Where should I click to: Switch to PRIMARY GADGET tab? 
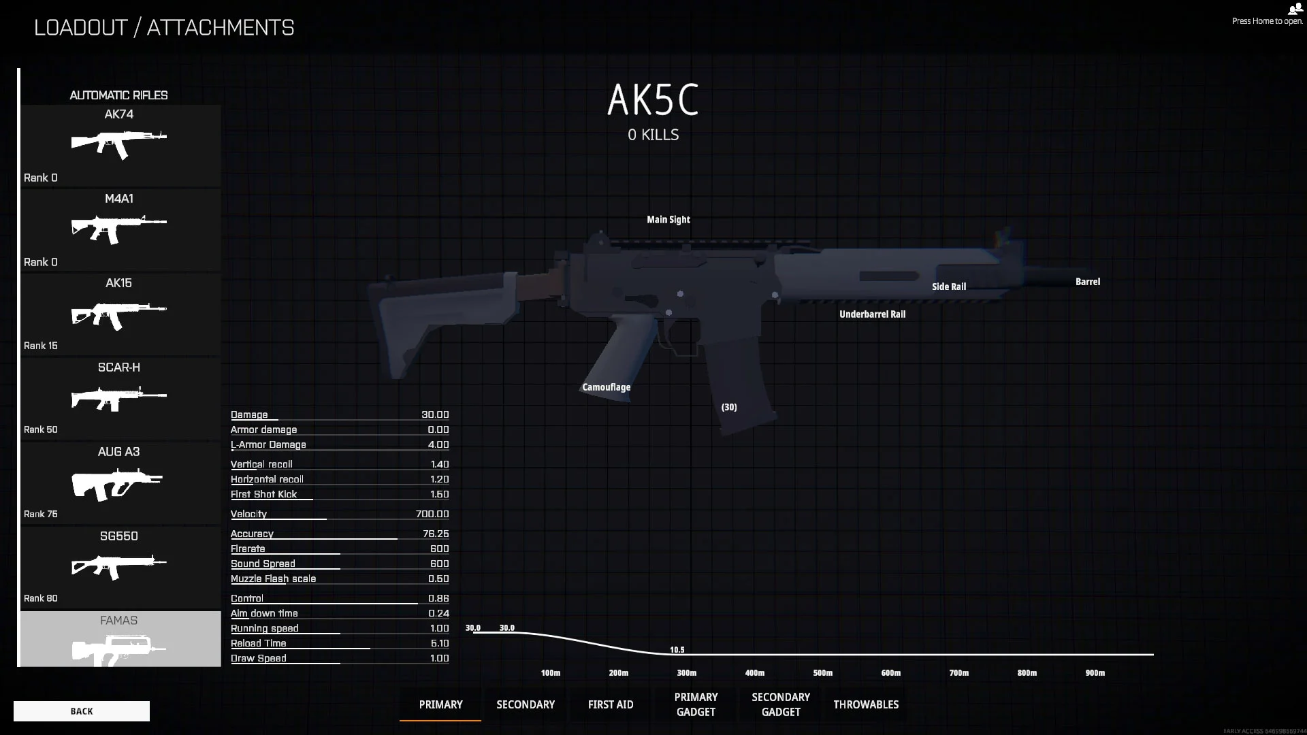(x=696, y=704)
